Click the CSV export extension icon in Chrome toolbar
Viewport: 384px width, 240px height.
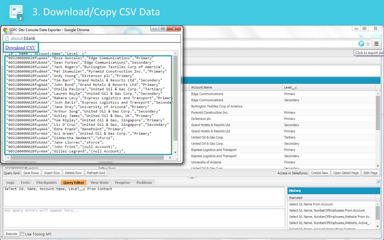pos(361,44)
